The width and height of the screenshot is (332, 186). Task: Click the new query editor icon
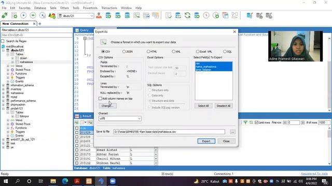(14, 16)
